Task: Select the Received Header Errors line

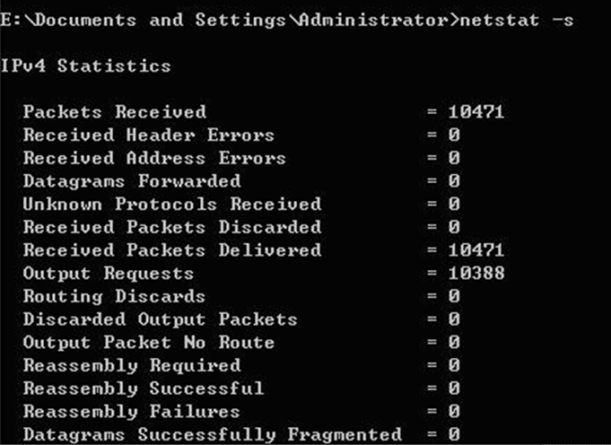Action: tap(241, 135)
